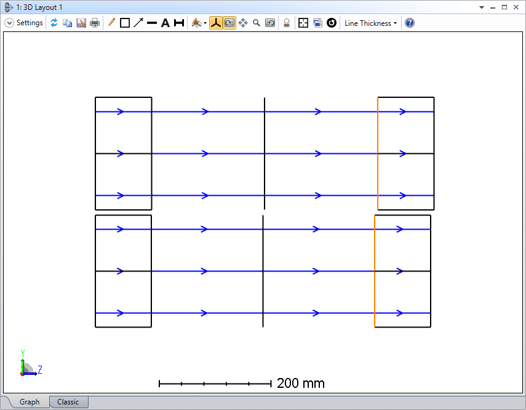The image size is (526, 410).
Task: Switch to the Classic tab
Action: point(68,401)
